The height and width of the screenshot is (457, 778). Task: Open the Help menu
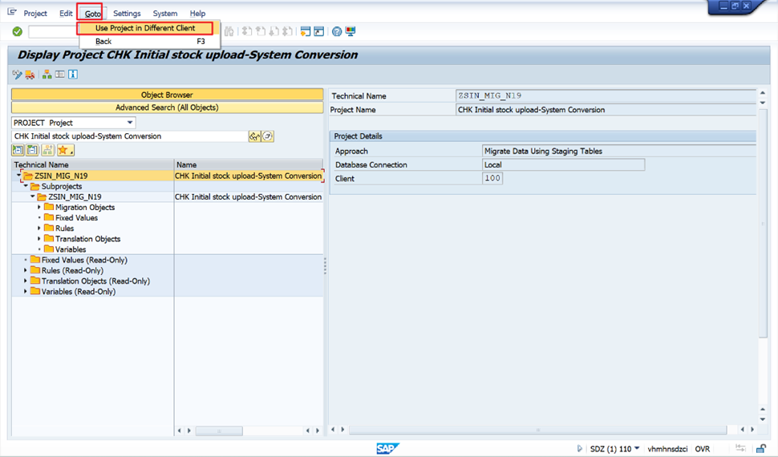[x=197, y=14]
